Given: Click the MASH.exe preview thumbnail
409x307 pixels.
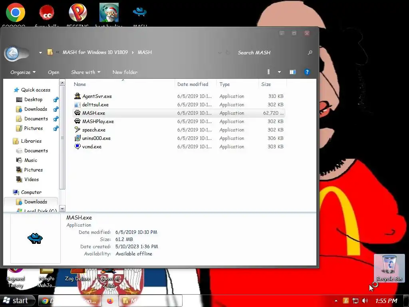Looking at the screenshot, I should (35, 238).
